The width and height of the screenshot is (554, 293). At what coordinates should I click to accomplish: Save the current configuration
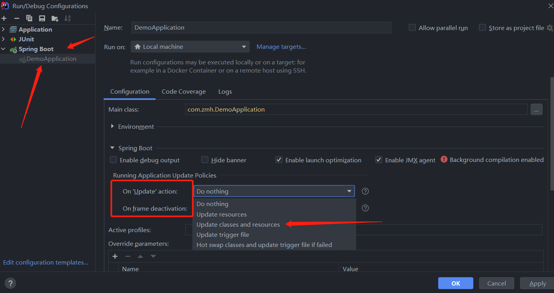pos(42,18)
